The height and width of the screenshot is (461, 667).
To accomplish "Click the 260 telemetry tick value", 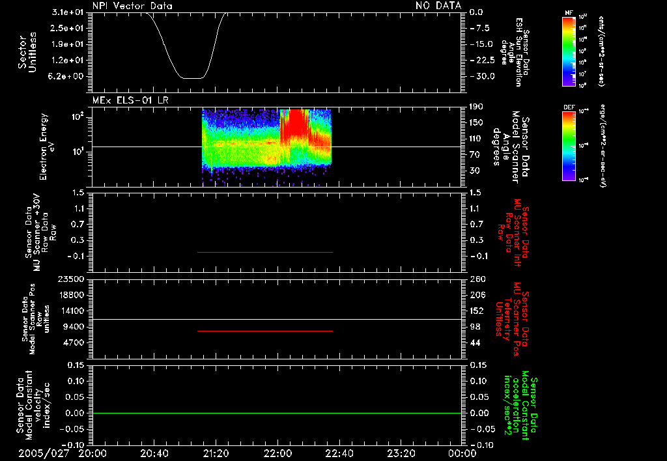I will point(477,279).
